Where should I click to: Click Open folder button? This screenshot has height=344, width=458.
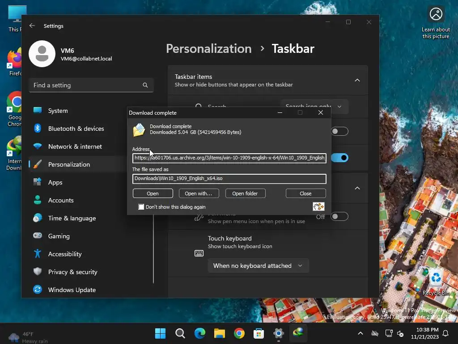click(245, 193)
